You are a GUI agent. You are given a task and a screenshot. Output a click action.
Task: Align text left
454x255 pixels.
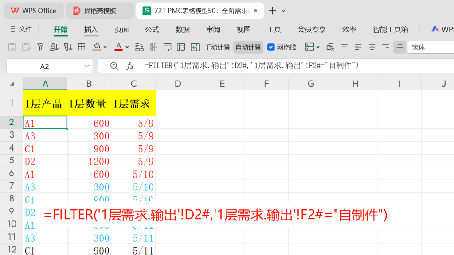[358, 47]
